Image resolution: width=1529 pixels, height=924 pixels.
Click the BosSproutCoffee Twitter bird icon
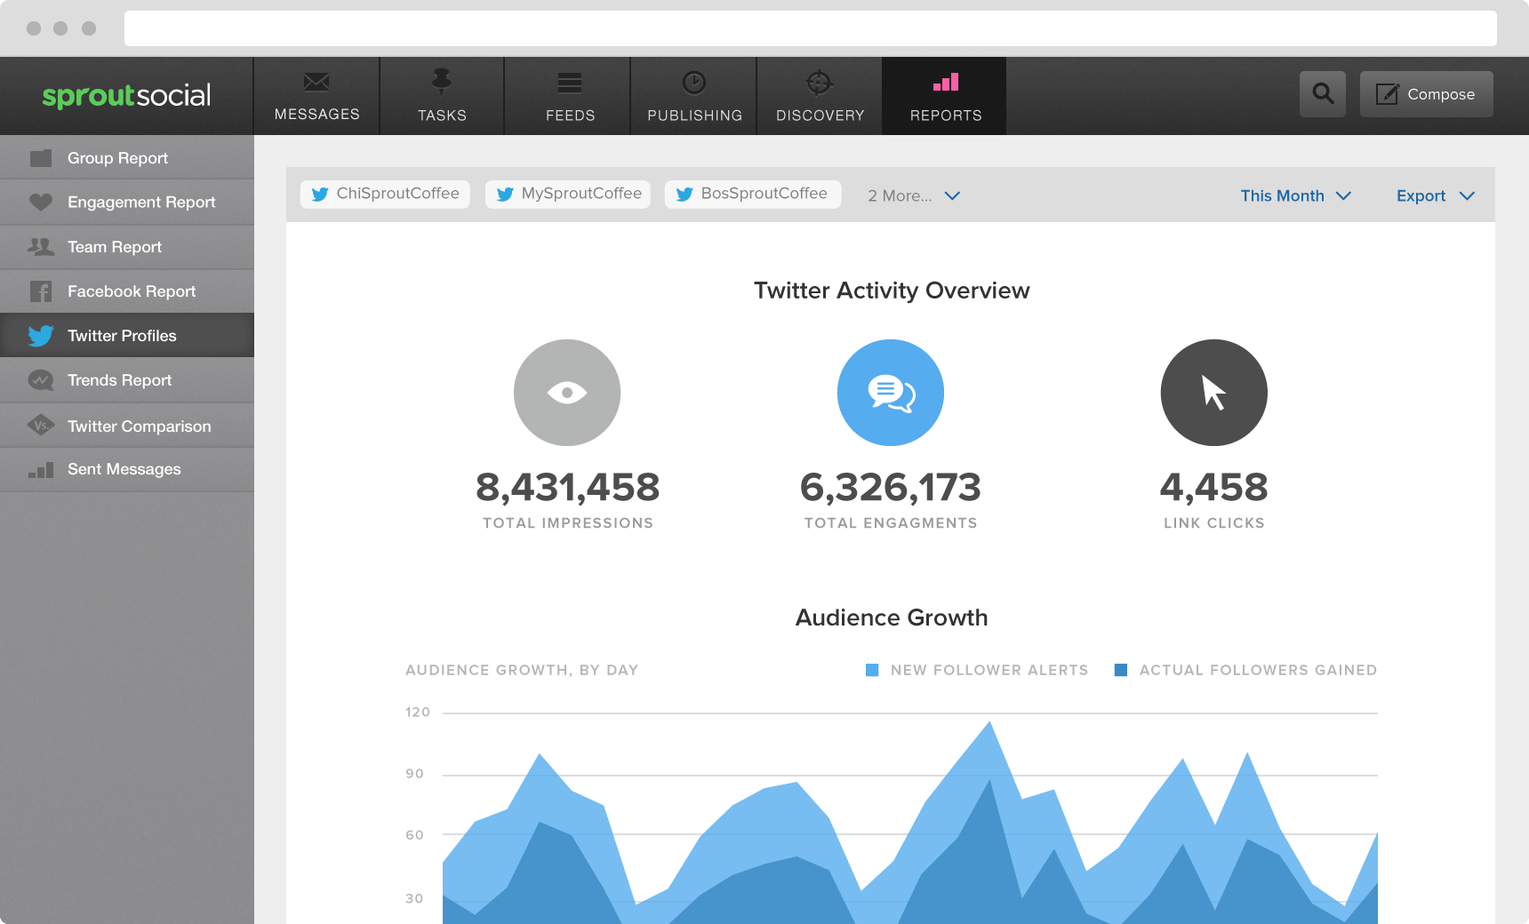(x=684, y=195)
